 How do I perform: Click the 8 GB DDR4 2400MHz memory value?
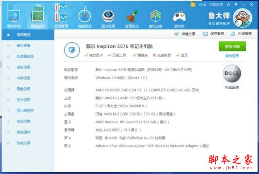point(121,106)
